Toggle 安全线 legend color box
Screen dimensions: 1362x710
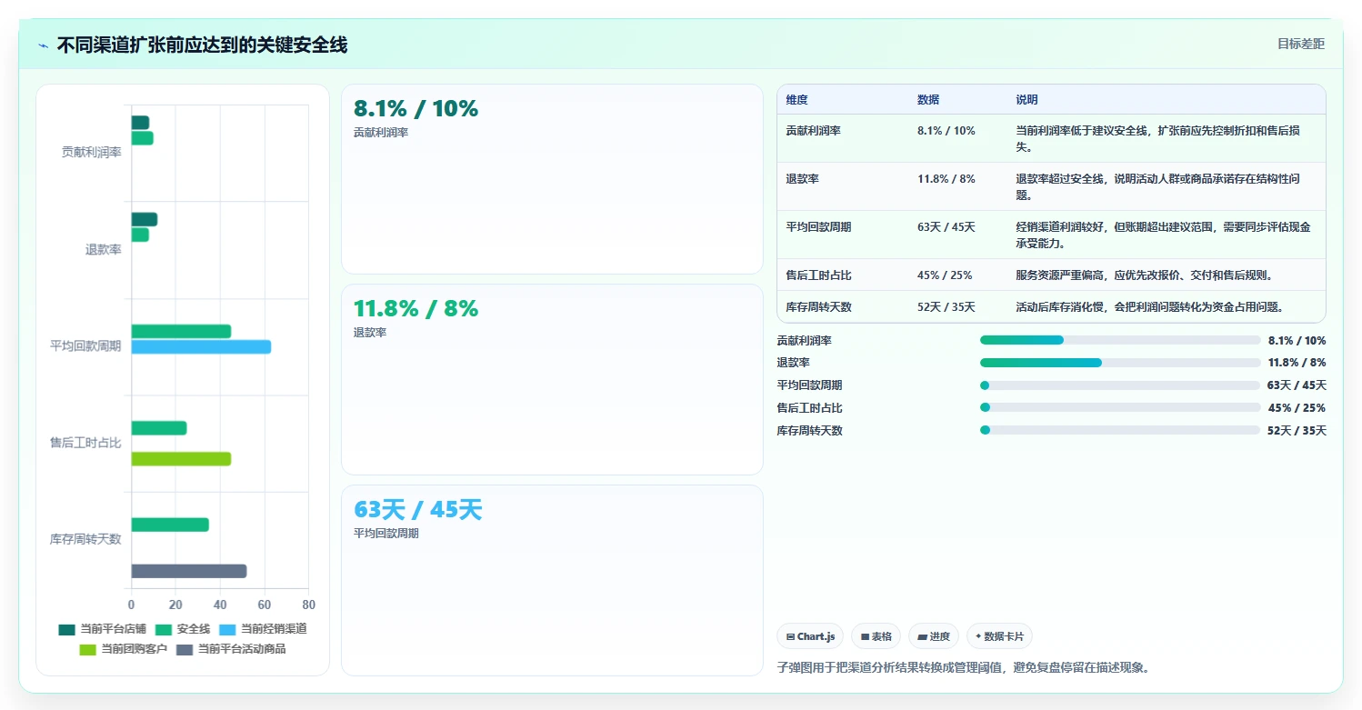click(x=164, y=629)
